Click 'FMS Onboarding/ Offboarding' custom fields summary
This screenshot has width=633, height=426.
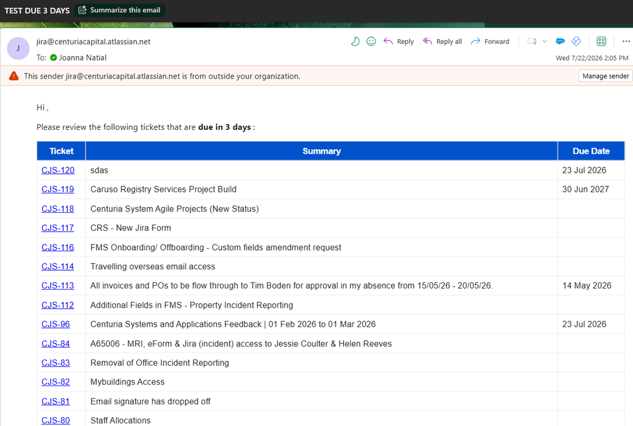pos(215,247)
